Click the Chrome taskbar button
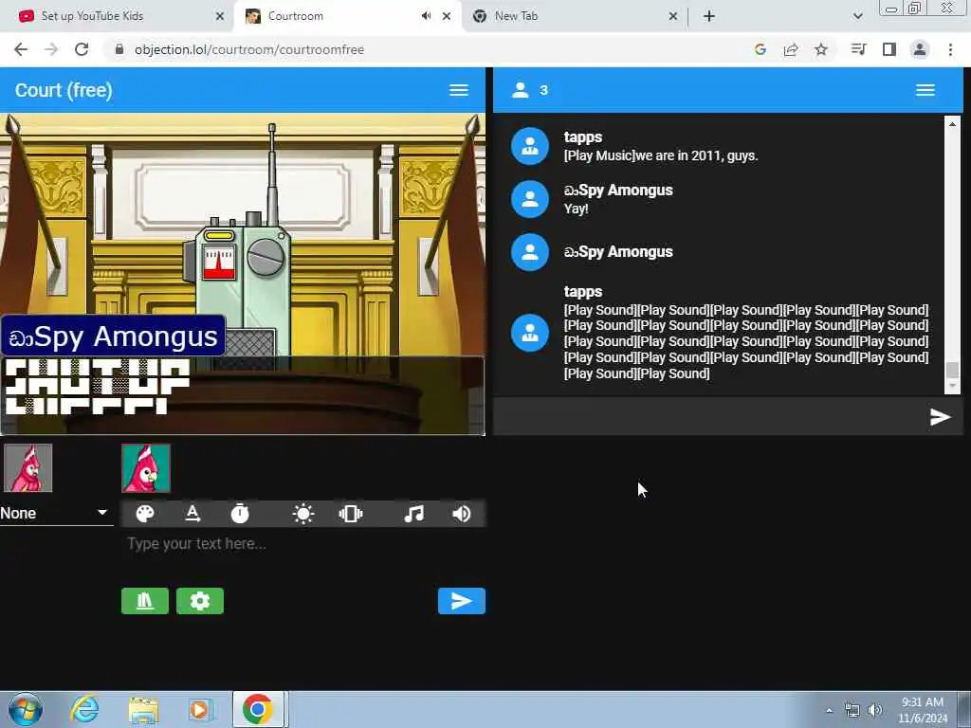Screen dimensions: 971x728 [x=258, y=709]
